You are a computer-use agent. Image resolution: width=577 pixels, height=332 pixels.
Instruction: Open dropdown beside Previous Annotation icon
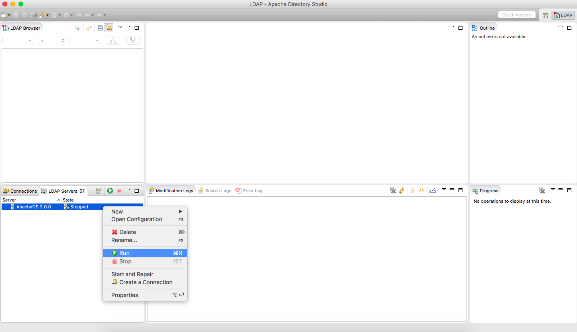click(x=72, y=15)
